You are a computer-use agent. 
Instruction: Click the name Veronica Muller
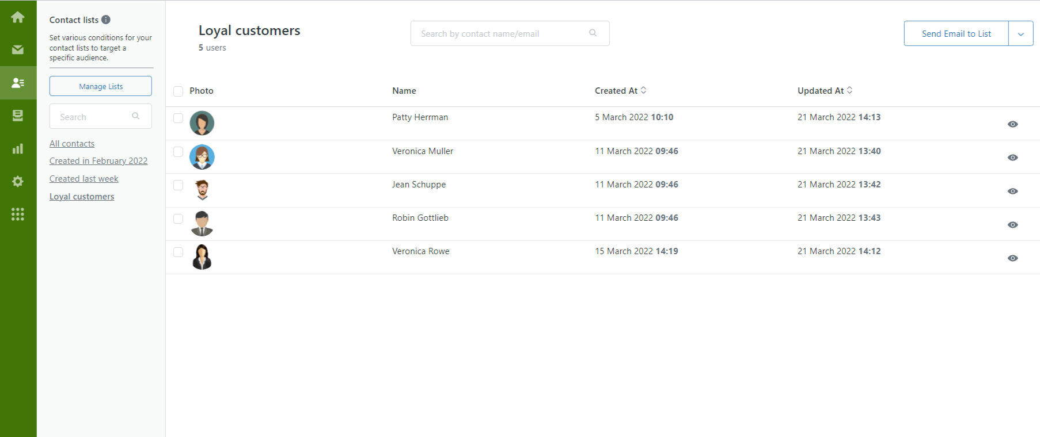tap(423, 151)
